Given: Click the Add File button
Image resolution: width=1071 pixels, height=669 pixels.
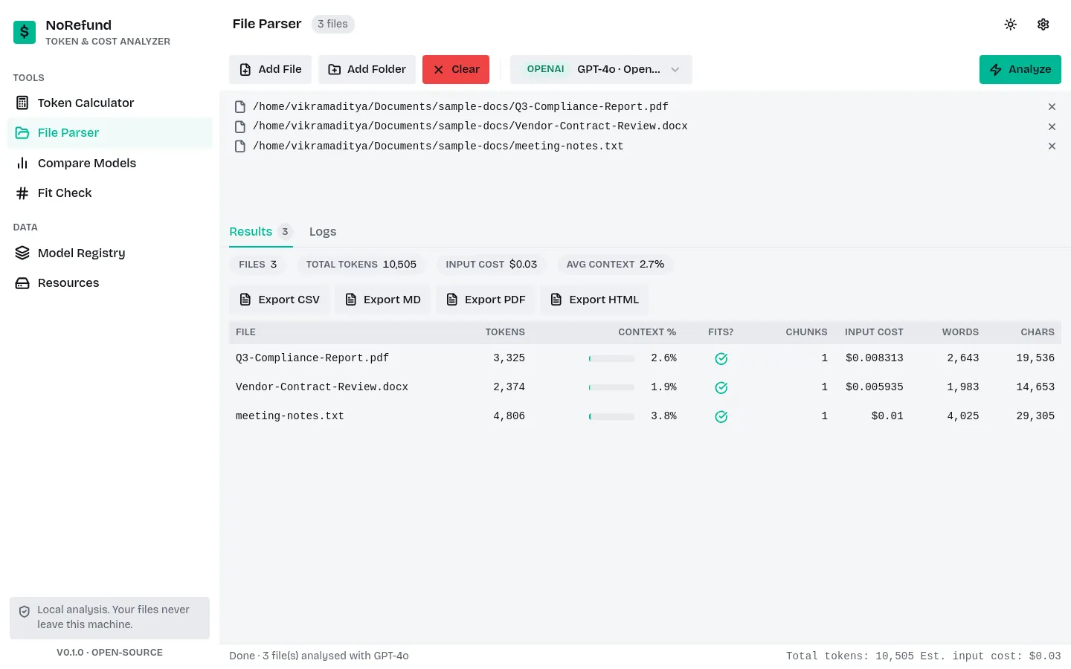Looking at the screenshot, I should 270,69.
